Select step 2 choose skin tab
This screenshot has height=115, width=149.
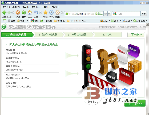pyautogui.click(x=49, y=35)
